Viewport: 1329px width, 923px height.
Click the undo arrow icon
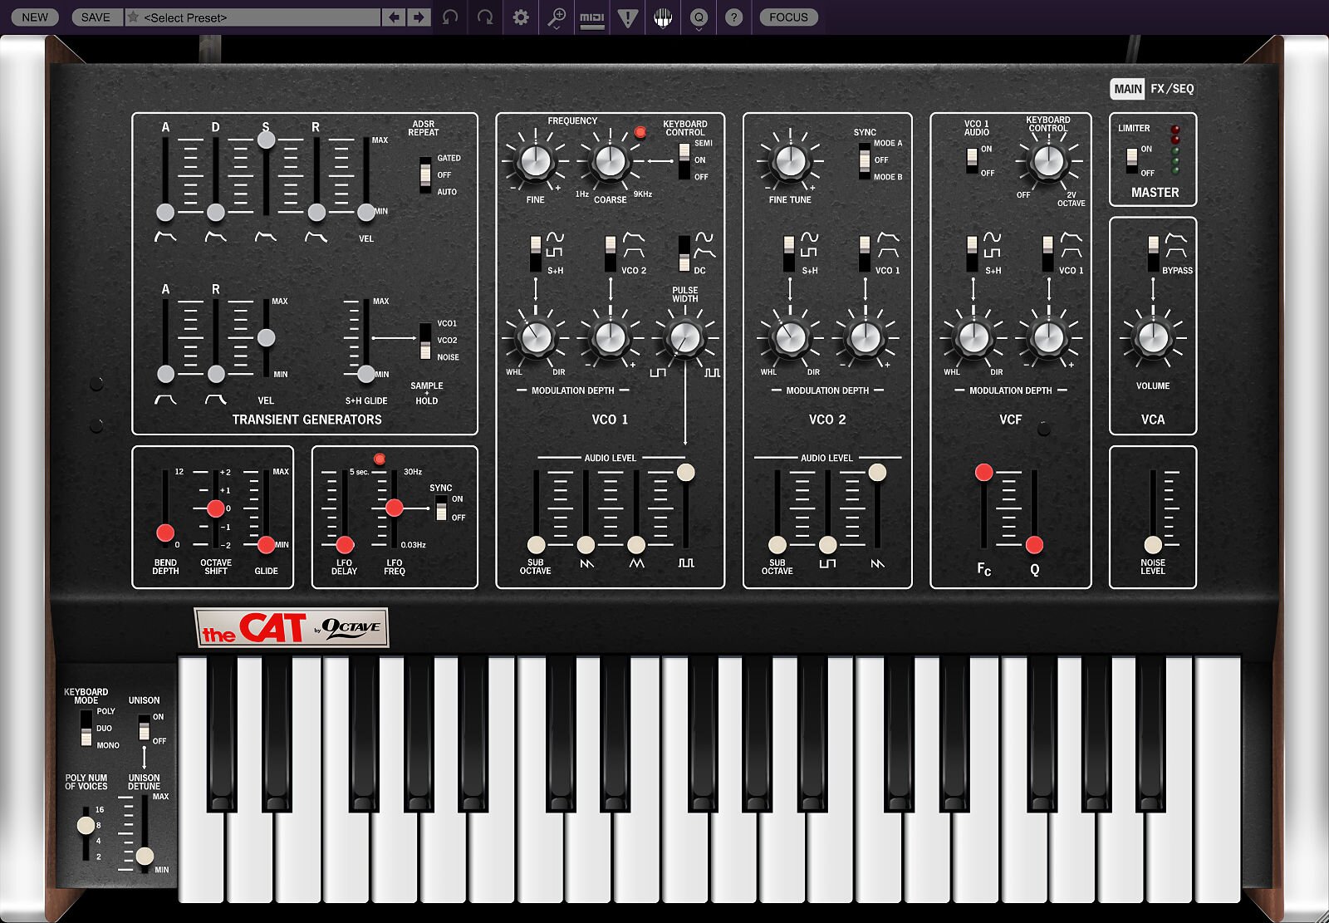tap(449, 17)
